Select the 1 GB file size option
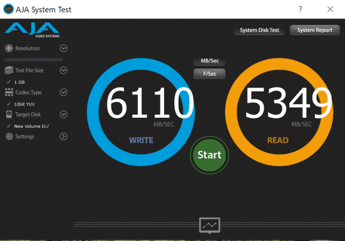 (x=20, y=82)
